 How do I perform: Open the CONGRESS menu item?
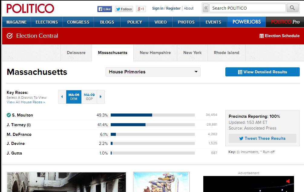(78, 22)
